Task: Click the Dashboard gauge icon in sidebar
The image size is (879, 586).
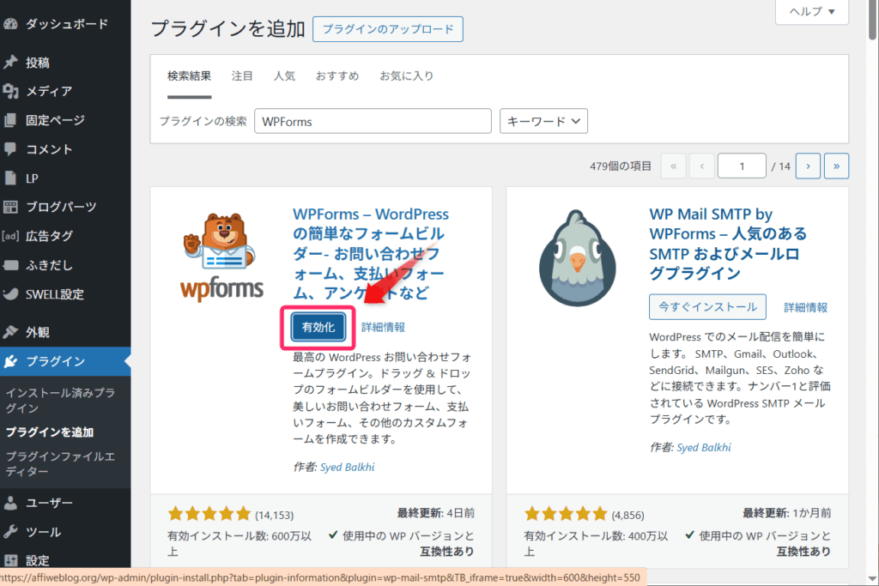Action: point(10,24)
